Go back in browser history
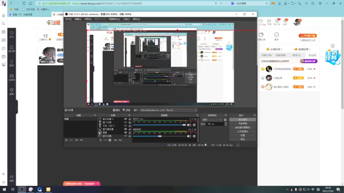344x193 pixels. (12, 3)
